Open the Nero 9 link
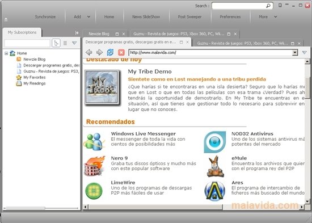Image resolution: width=312 pixels, height=223 pixels. click(x=119, y=158)
